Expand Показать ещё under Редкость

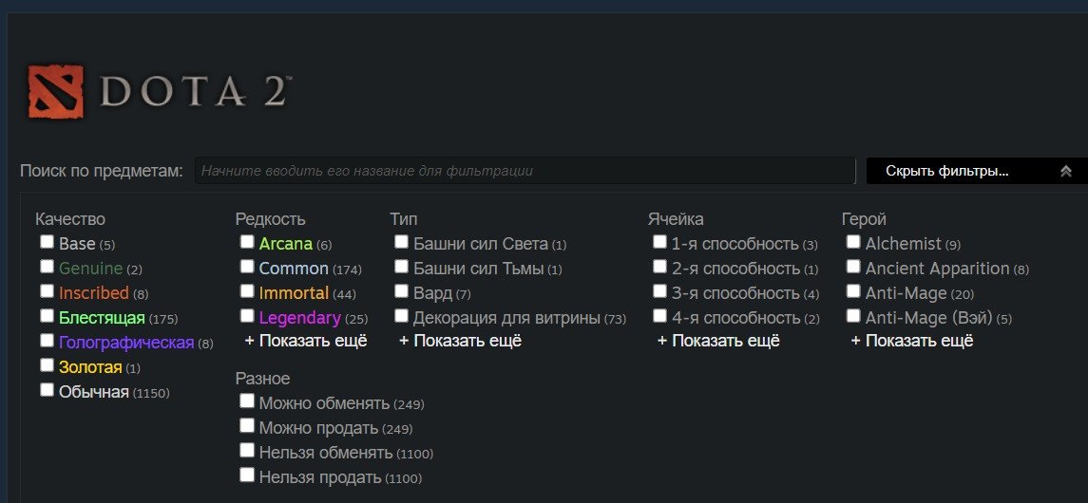click(306, 341)
